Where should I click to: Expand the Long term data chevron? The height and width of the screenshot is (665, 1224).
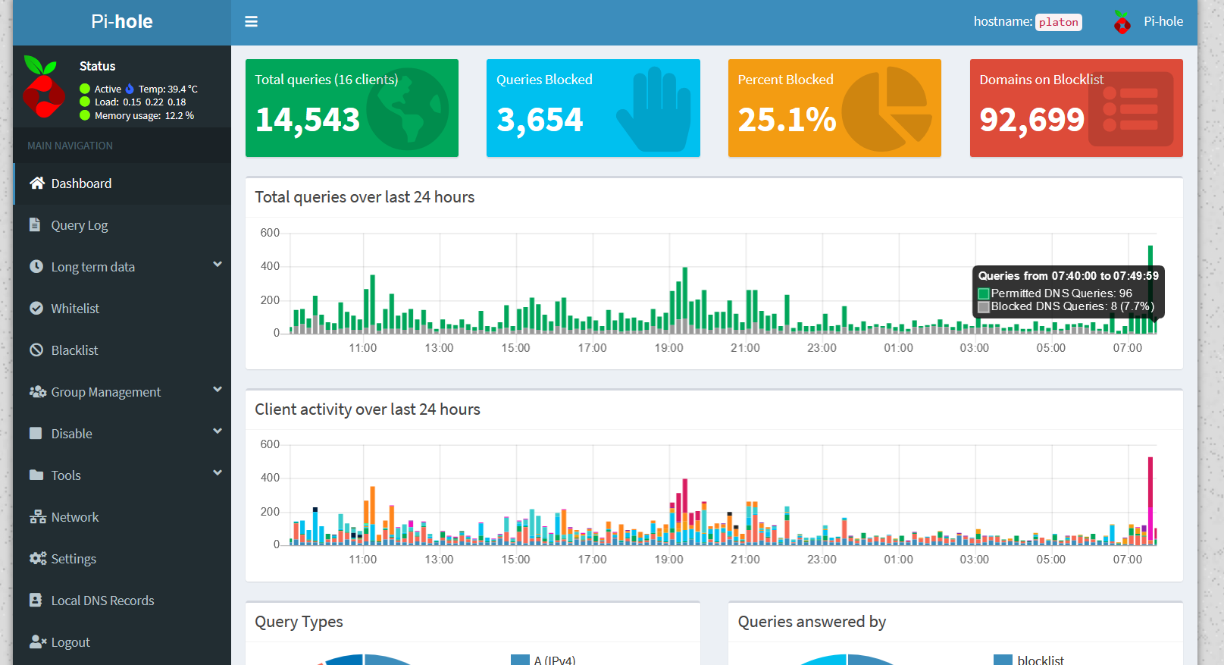(x=218, y=265)
